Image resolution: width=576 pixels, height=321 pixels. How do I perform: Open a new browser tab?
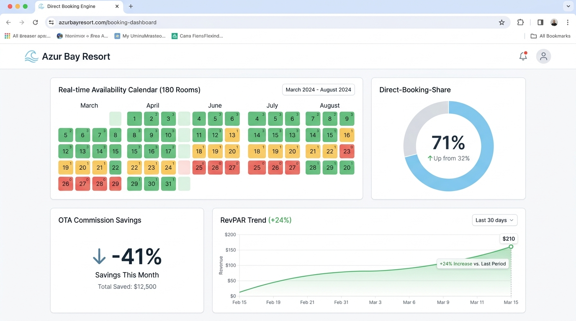[x=131, y=6]
